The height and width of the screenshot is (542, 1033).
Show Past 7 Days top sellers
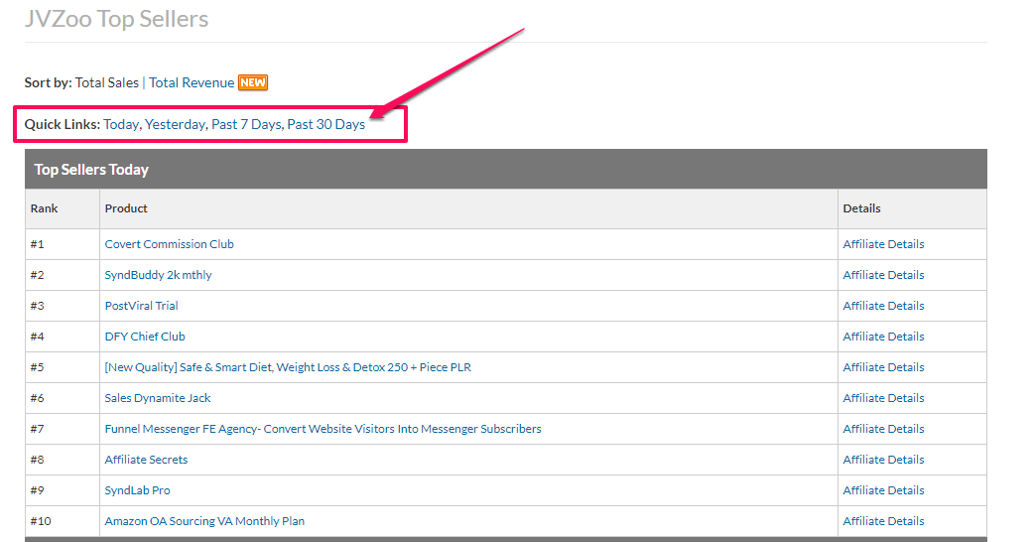click(x=246, y=124)
